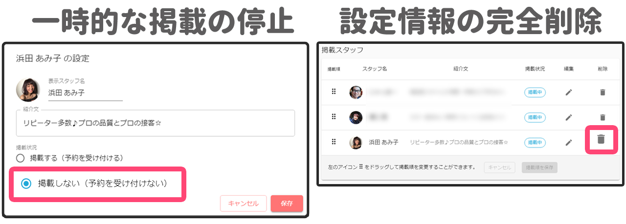
Task: Focus the 表示スタッフ名 name field
Action: point(85,93)
